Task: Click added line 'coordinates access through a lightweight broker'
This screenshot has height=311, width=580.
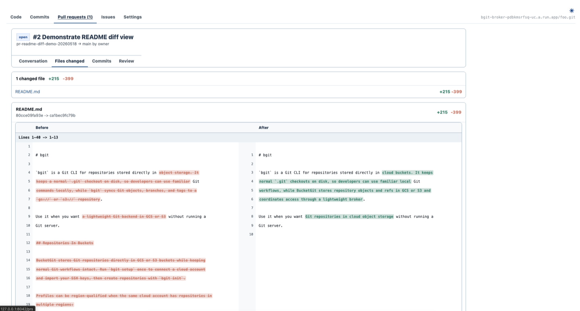Action: click(x=311, y=199)
